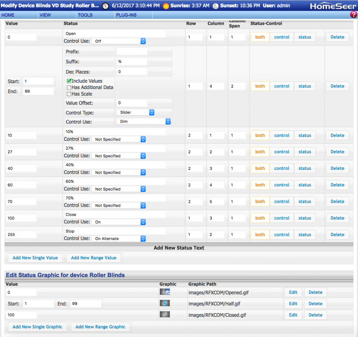Enable the Has Additional Data checkbox

[x=69, y=87]
